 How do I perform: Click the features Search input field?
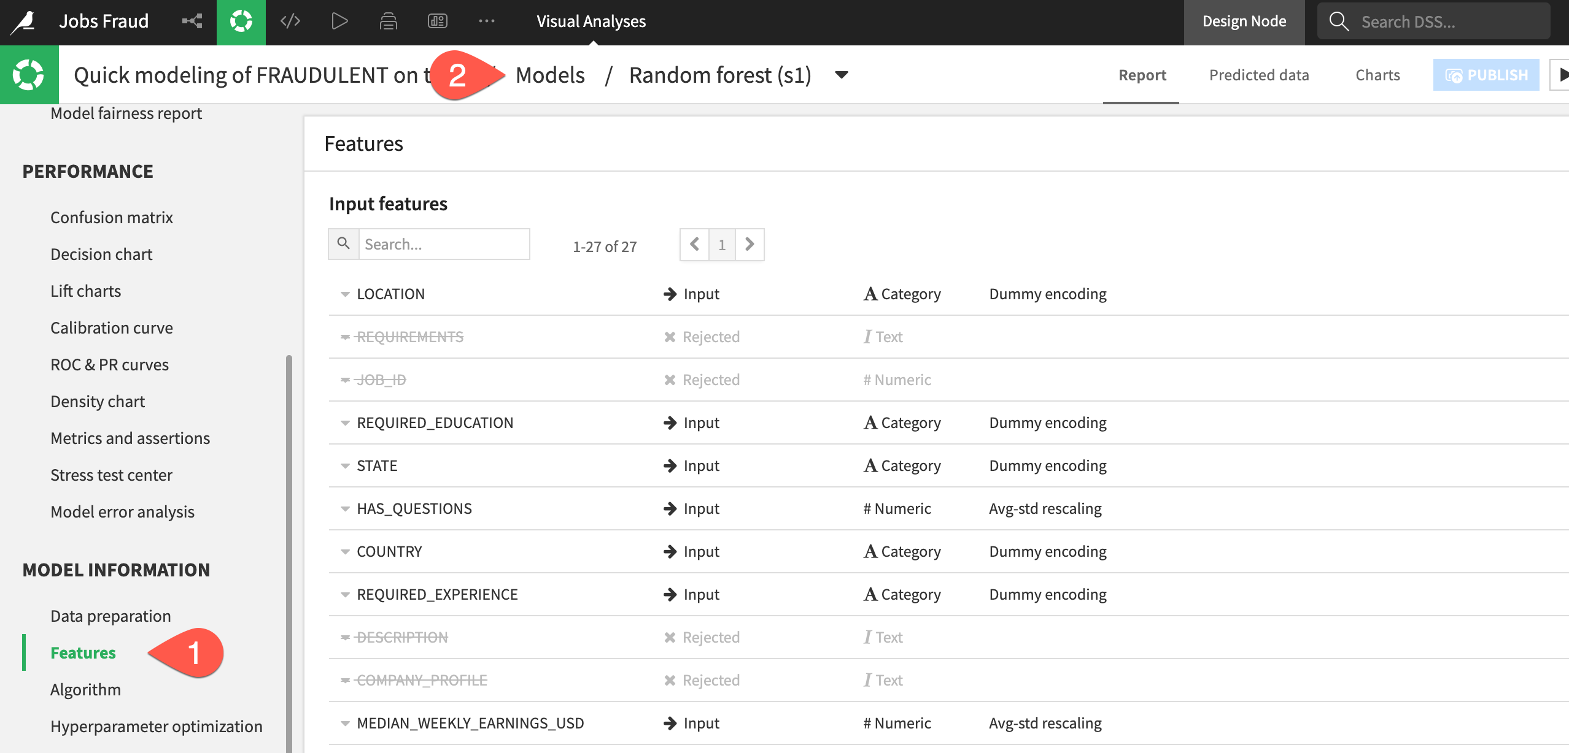click(444, 245)
